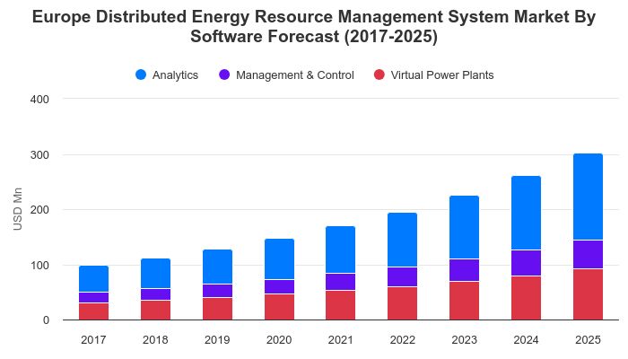
Task: Toggle the Virtual Power Plants legend label
Action: [x=442, y=75]
